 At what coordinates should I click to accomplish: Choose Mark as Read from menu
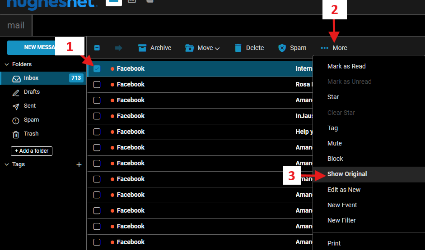[346, 66]
